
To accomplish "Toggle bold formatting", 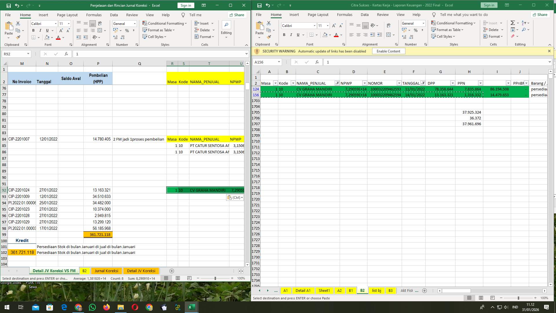I will click(x=33, y=30).
